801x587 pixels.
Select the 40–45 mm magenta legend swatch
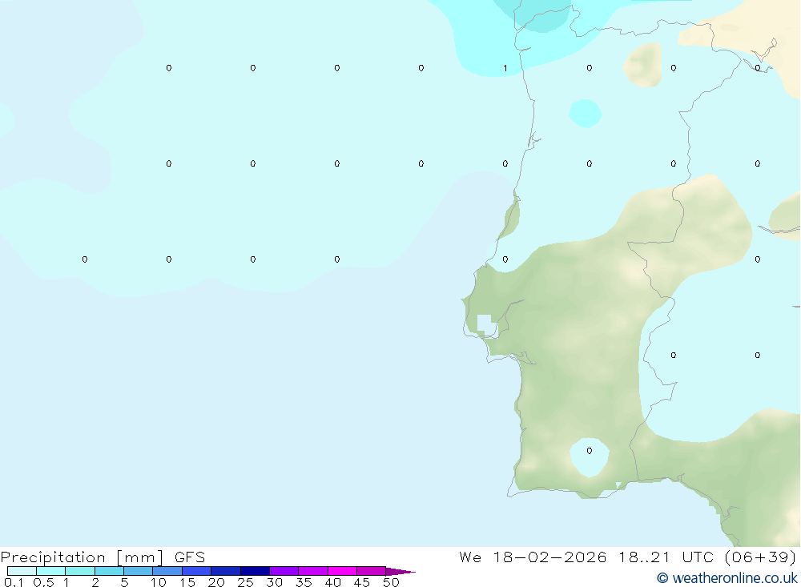click(342, 571)
